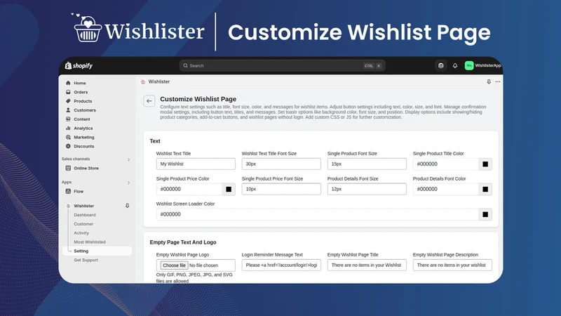561x316 pixels.
Task: Pick the Product Details Font Color swatch
Action: (x=485, y=189)
